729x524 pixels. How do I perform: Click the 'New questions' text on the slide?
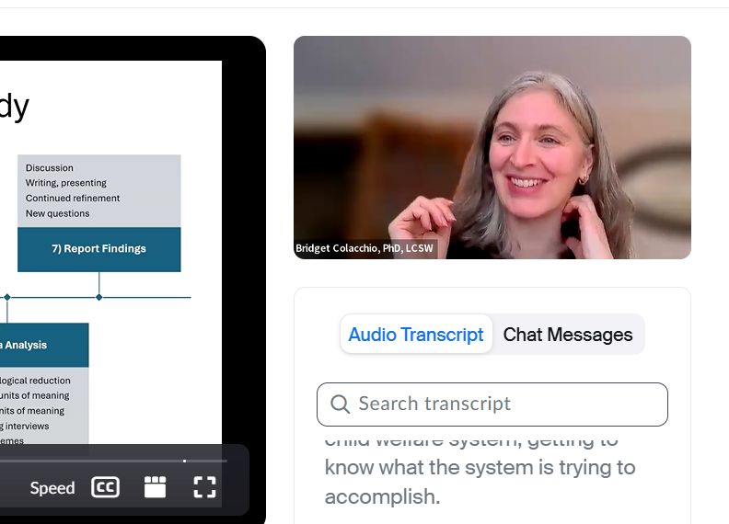(x=58, y=213)
